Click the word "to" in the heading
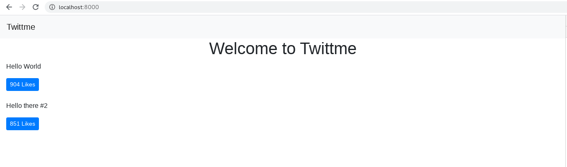 click(x=289, y=49)
